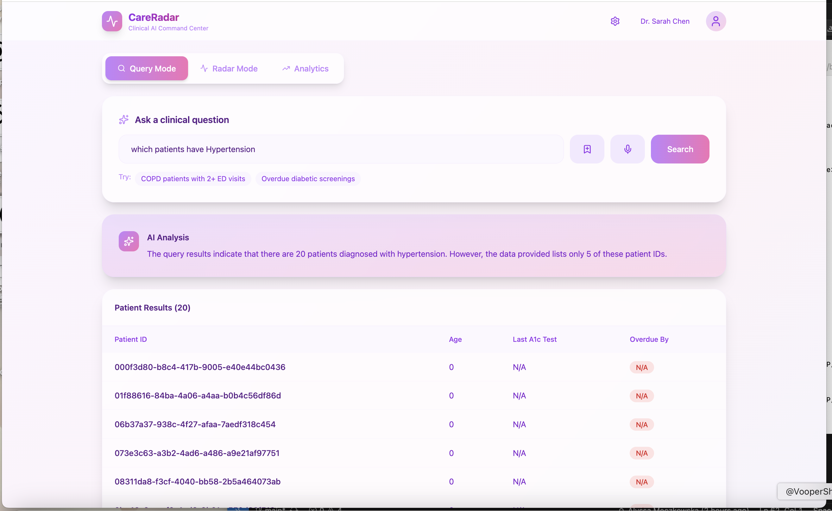This screenshot has height=511, width=832.
Task: Click the user profile avatar icon
Action: click(715, 21)
